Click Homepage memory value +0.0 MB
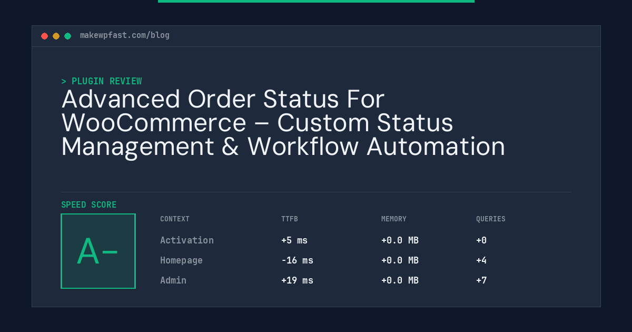This screenshot has height=332, width=632. [400, 260]
